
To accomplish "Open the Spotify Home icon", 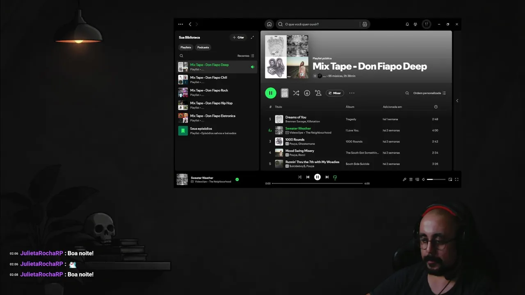I will pyautogui.click(x=269, y=24).
